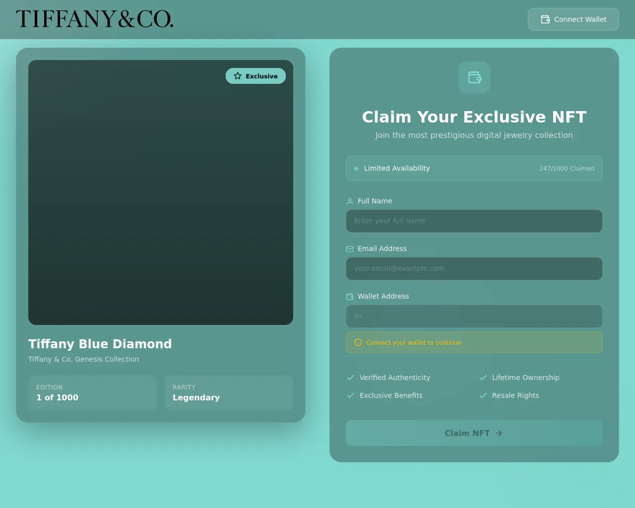Click the Wallet Address field label
Image resolution: width=635 pixels, height=508 pixels.
pyautogui.click(x=383, y=296)
